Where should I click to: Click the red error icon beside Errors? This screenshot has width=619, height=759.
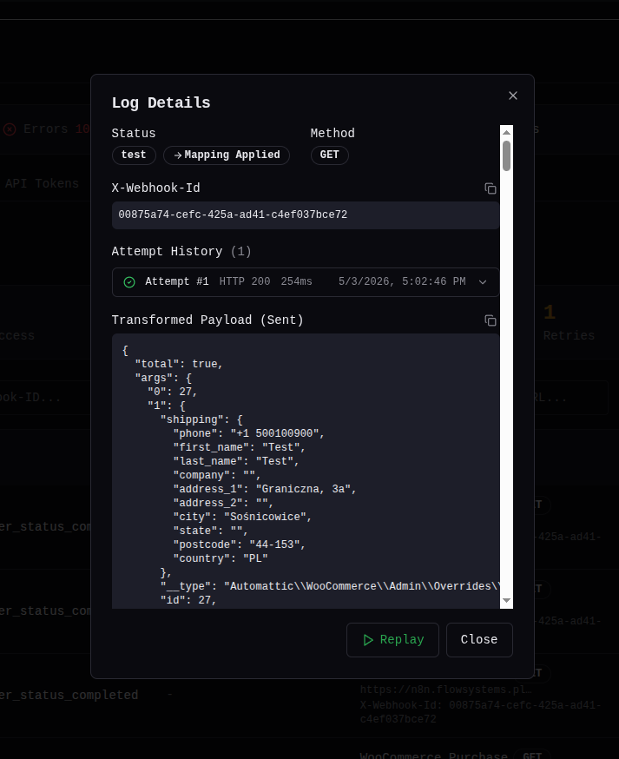(x=10, y=129)
